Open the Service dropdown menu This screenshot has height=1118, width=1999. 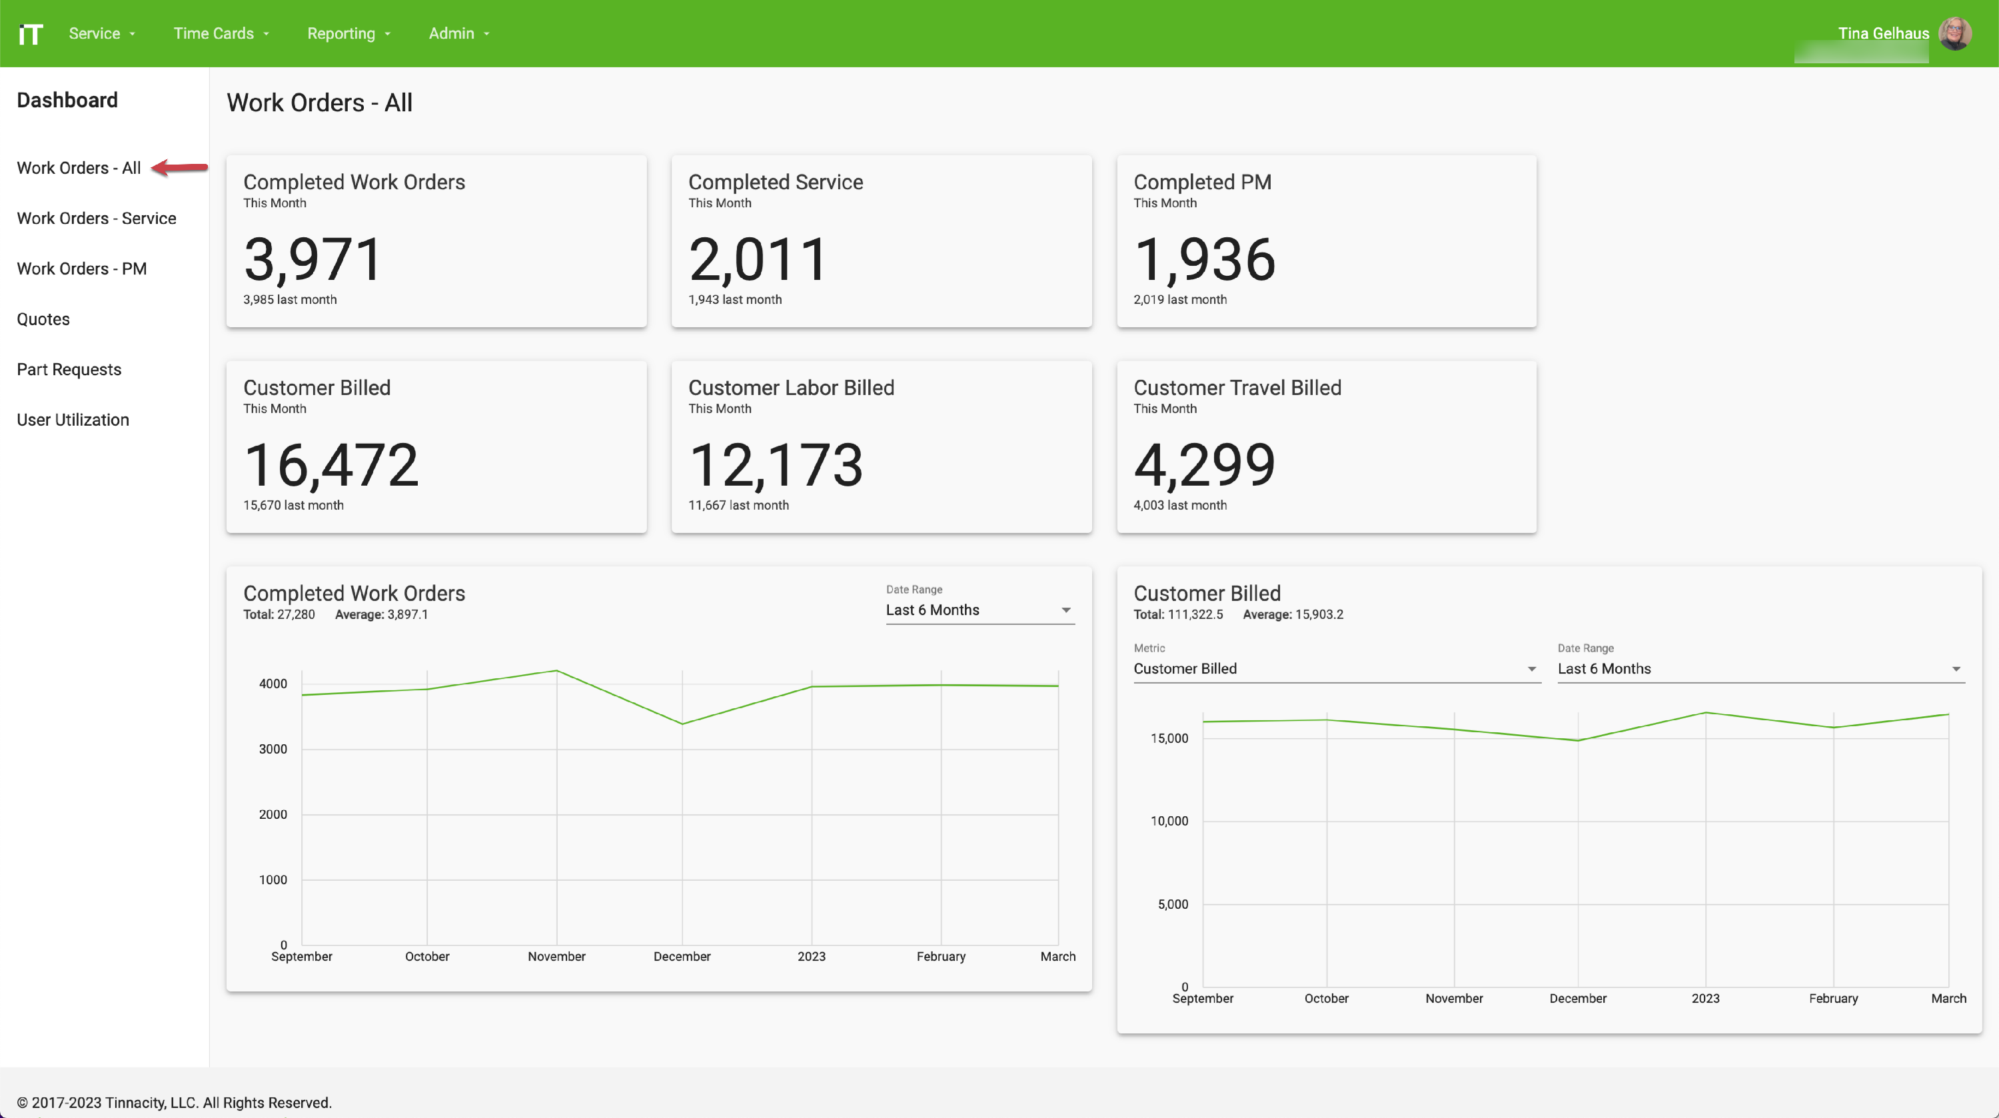102,33
